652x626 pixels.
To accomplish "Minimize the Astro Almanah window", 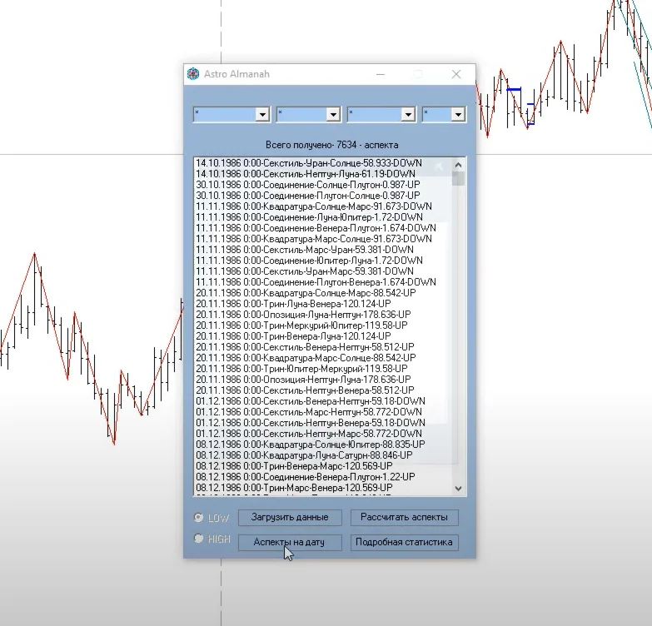I will click(381, 74).
